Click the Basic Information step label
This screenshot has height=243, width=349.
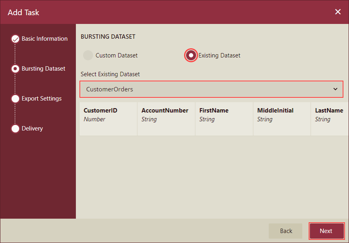click(45, 39)
